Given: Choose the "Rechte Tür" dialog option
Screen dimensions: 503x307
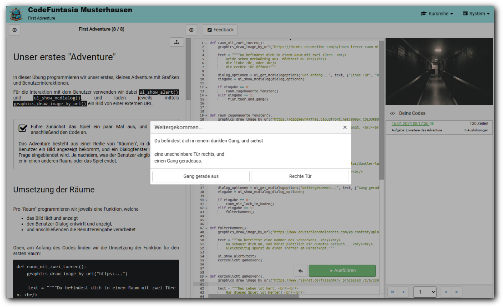Looking at the screenshot, I should (300, 176).
